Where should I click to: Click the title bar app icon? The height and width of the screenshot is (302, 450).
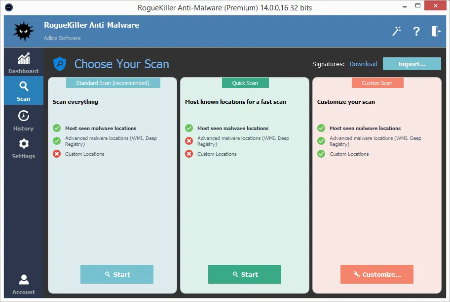coord(9,7)
